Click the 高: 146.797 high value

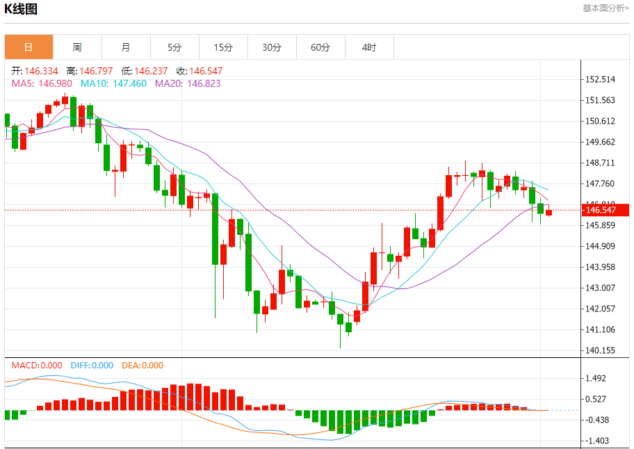[90, 71]
